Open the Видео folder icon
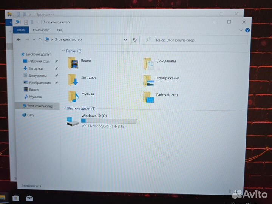This screenshot has height=204, width=272. coord(73,63)
